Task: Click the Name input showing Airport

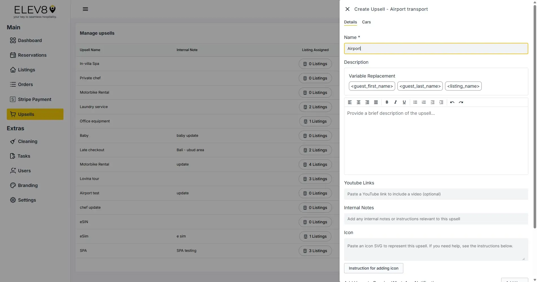Action: point(435,49)
